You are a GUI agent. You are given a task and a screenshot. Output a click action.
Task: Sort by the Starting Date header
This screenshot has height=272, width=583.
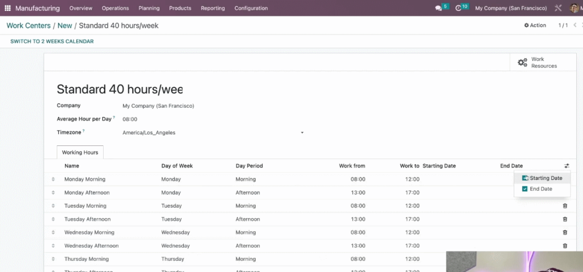tap(439, 166)
